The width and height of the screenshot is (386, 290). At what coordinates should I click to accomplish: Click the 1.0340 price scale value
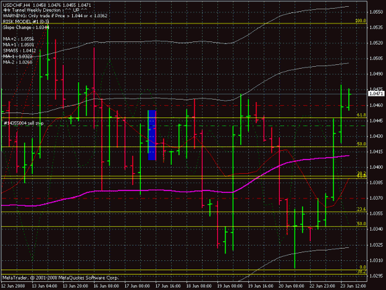pos(376,229)
